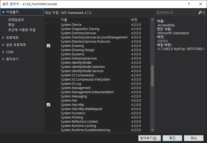Select System.Messaging row
Screen dimensions: 207x143
point(97,96)
